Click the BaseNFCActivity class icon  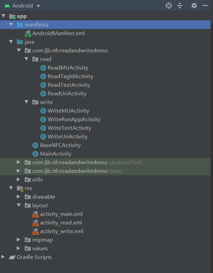(x=35, y=145)
